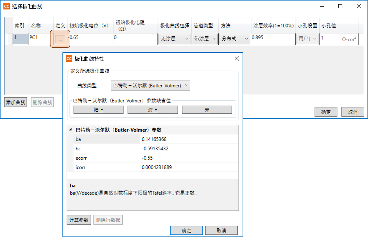Screen dimensions: 368x237
Task: Open the 方法 dropdown showing 分布式
Action: [234, 39]
